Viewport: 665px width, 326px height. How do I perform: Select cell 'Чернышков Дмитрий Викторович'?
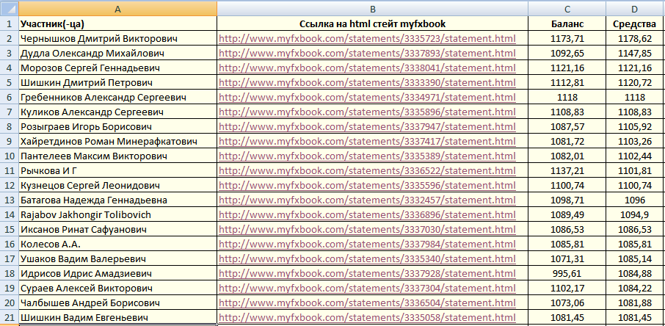tap(118, 39)
